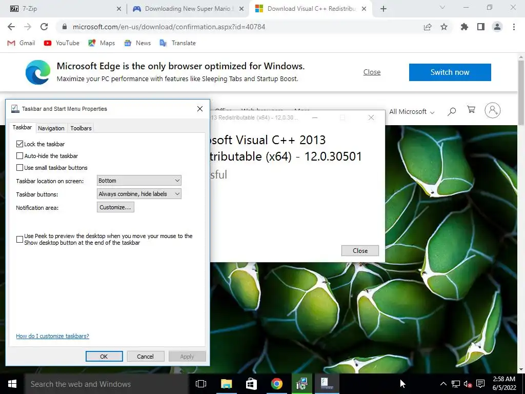Bookmark this page with the star icon

click(444, 27)
